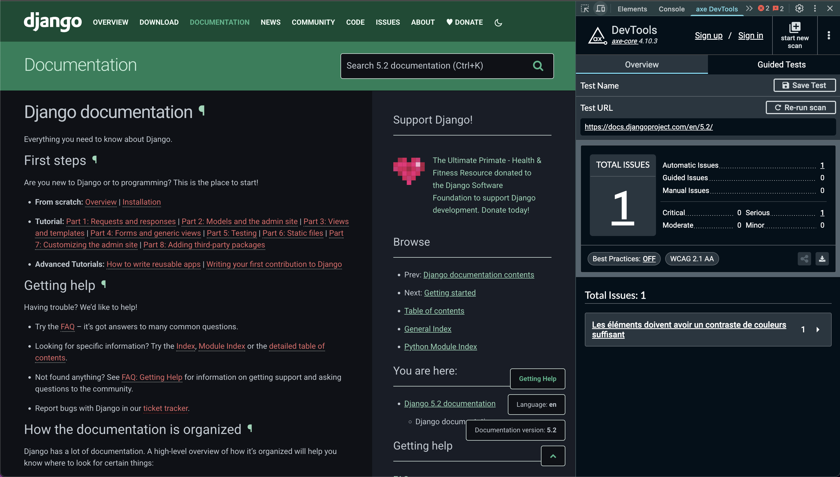The width and height of the screenshot is (840, 477).
Task: Open DevTools settings gear
Action: 799,9
